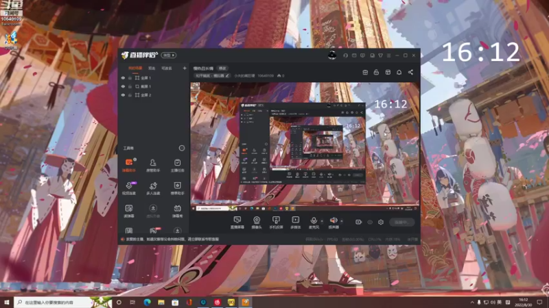Screen dimensions: 549x308
Task: Click the 扬声器 speaker icon
Action: tap(333, 220)
